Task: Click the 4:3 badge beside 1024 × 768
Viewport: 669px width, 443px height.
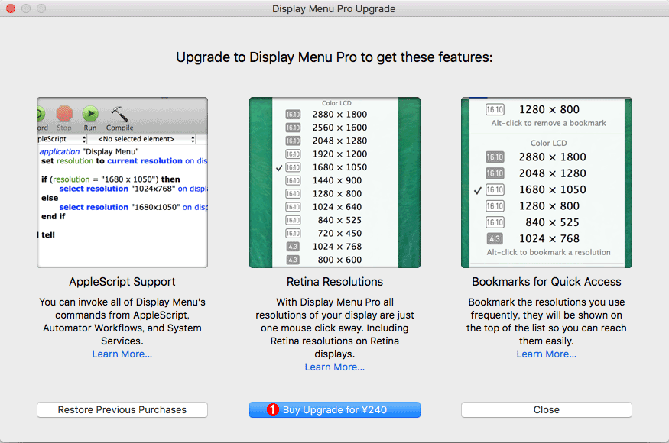Action: pyautogui.click(x=292, y=246)
